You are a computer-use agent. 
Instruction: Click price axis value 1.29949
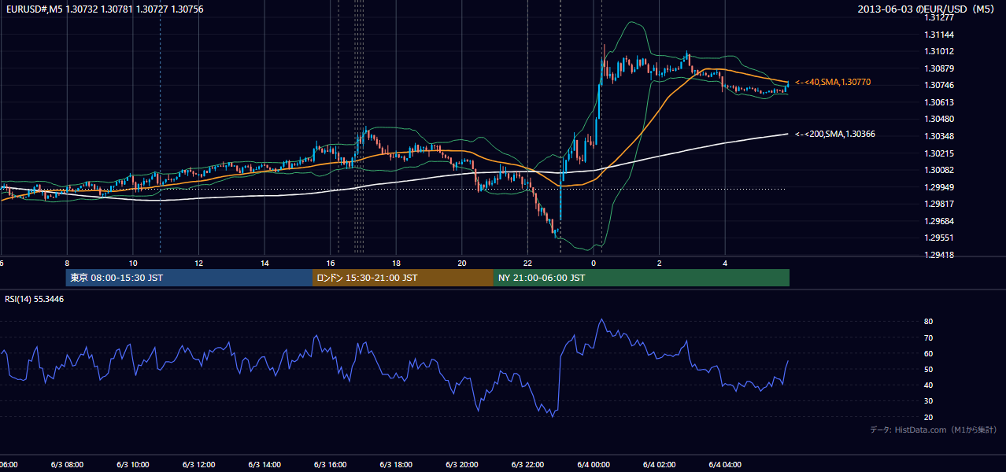[939, 187]
